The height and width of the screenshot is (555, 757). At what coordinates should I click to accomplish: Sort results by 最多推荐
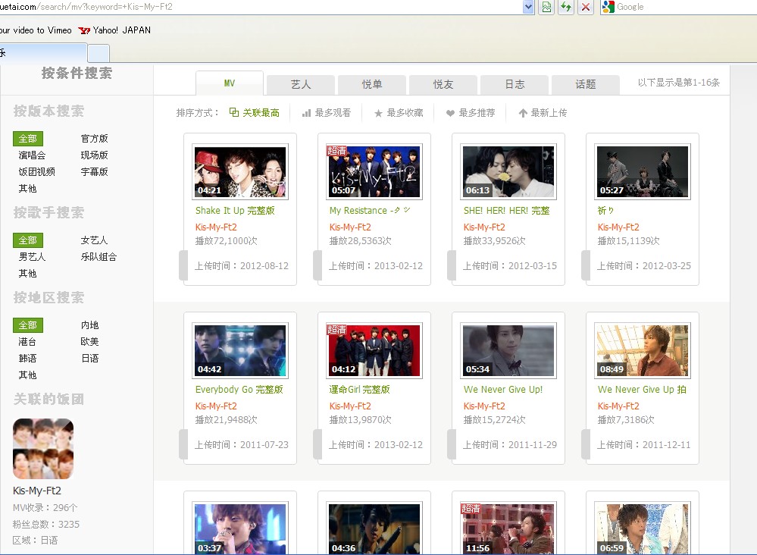coord(477,112)
